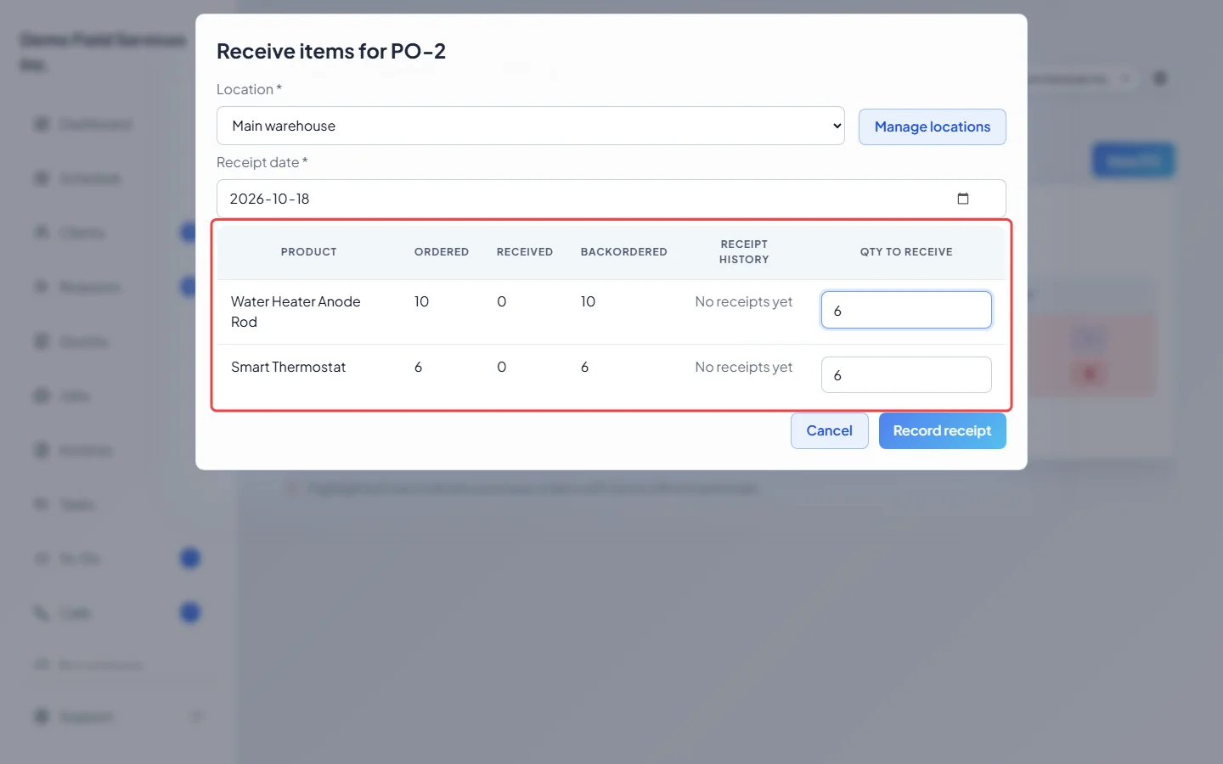Select the Water Heater Anode Rod product name

[x=296, y=312]
